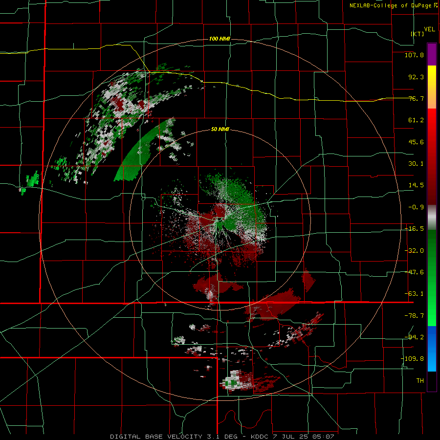The height and width of the screenshot is (440, 440).
Task: Select the -32.0 velocity scale value
Action: pyautogui.click(x=414, y=251)
